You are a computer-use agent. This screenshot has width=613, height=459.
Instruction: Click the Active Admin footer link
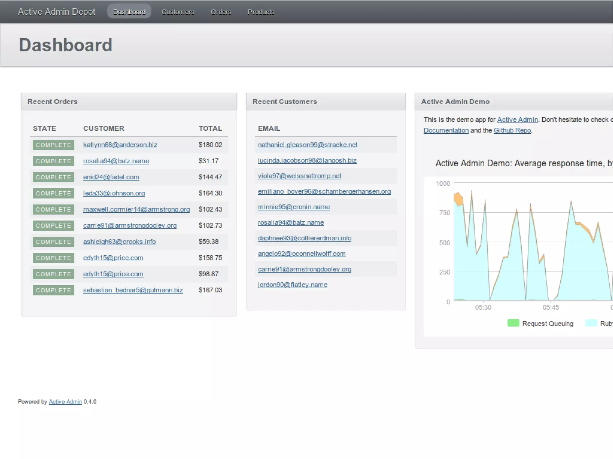coord(65,402)
